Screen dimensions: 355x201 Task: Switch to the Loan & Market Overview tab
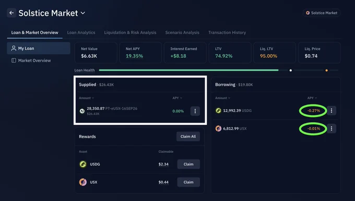(34, 32)
